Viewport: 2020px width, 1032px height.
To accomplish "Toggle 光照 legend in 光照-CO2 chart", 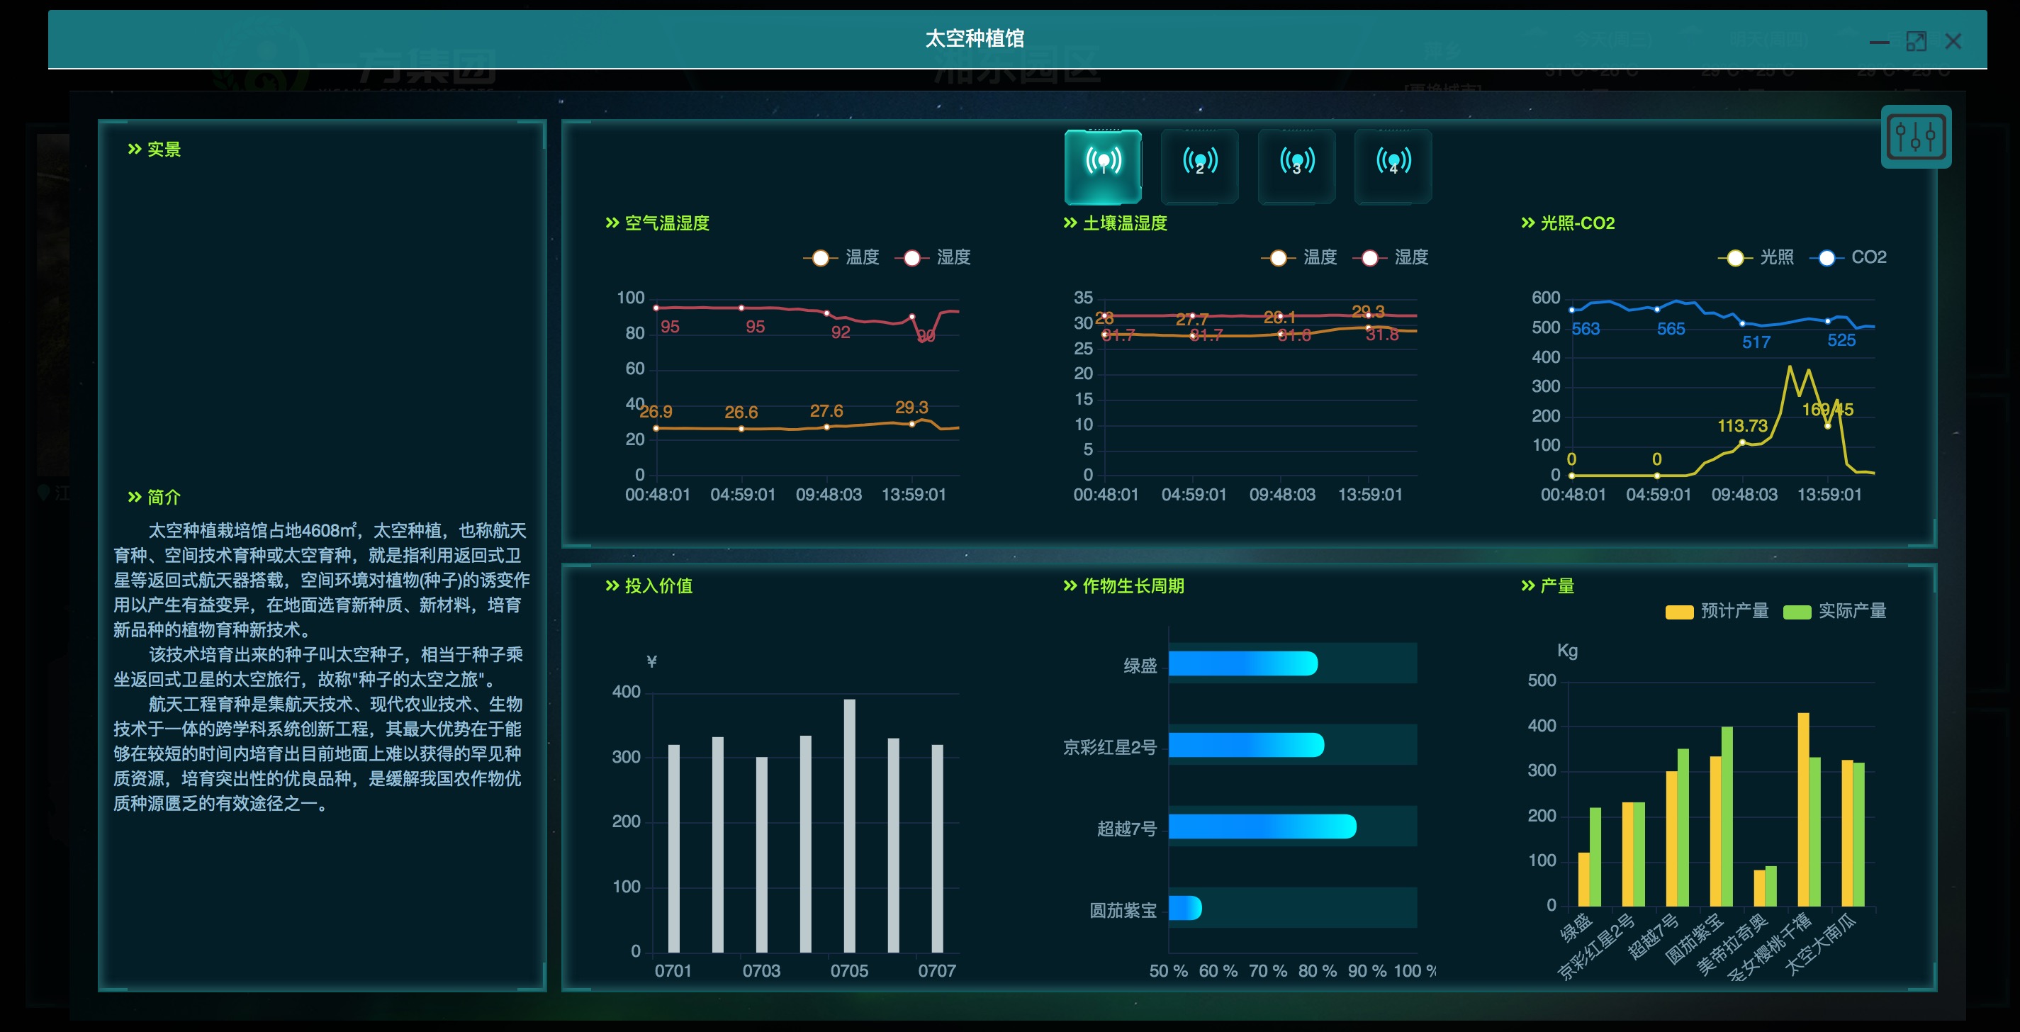I will pyautogui.click(x=1756, y=257).
